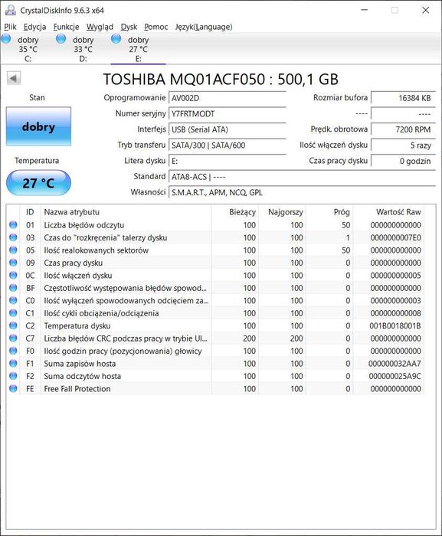Click buffer size field 16384 KB

[403, 98]
